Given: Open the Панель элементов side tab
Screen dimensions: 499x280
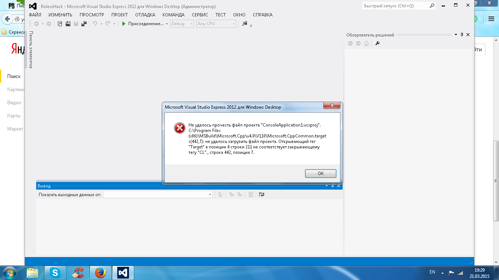Looking at the screenshot, I should point(31,50).
